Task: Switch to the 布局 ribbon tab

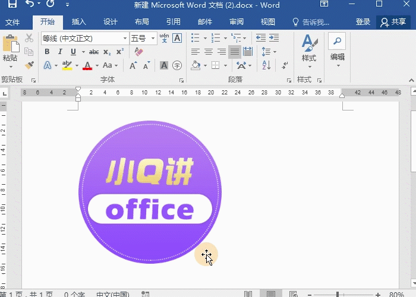Action: pos(142,22)
